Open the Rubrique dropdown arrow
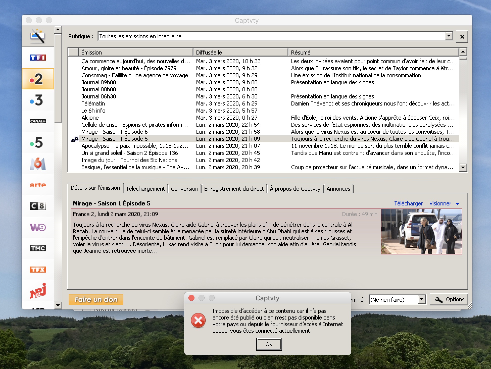 (449, 36)
